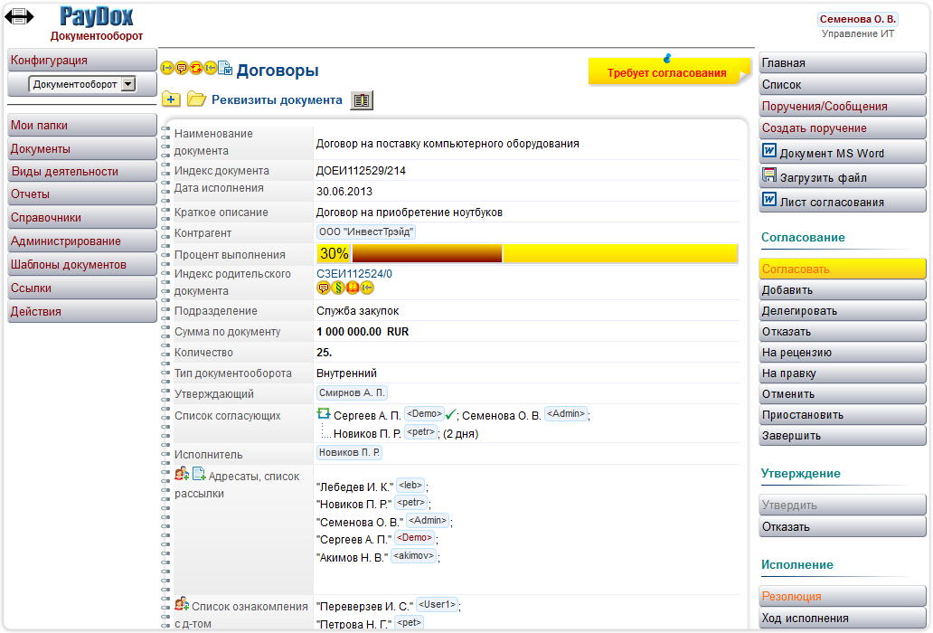Click Загрузить файл button
Viewport: 933px width, 633px height.
pos(842,177)
